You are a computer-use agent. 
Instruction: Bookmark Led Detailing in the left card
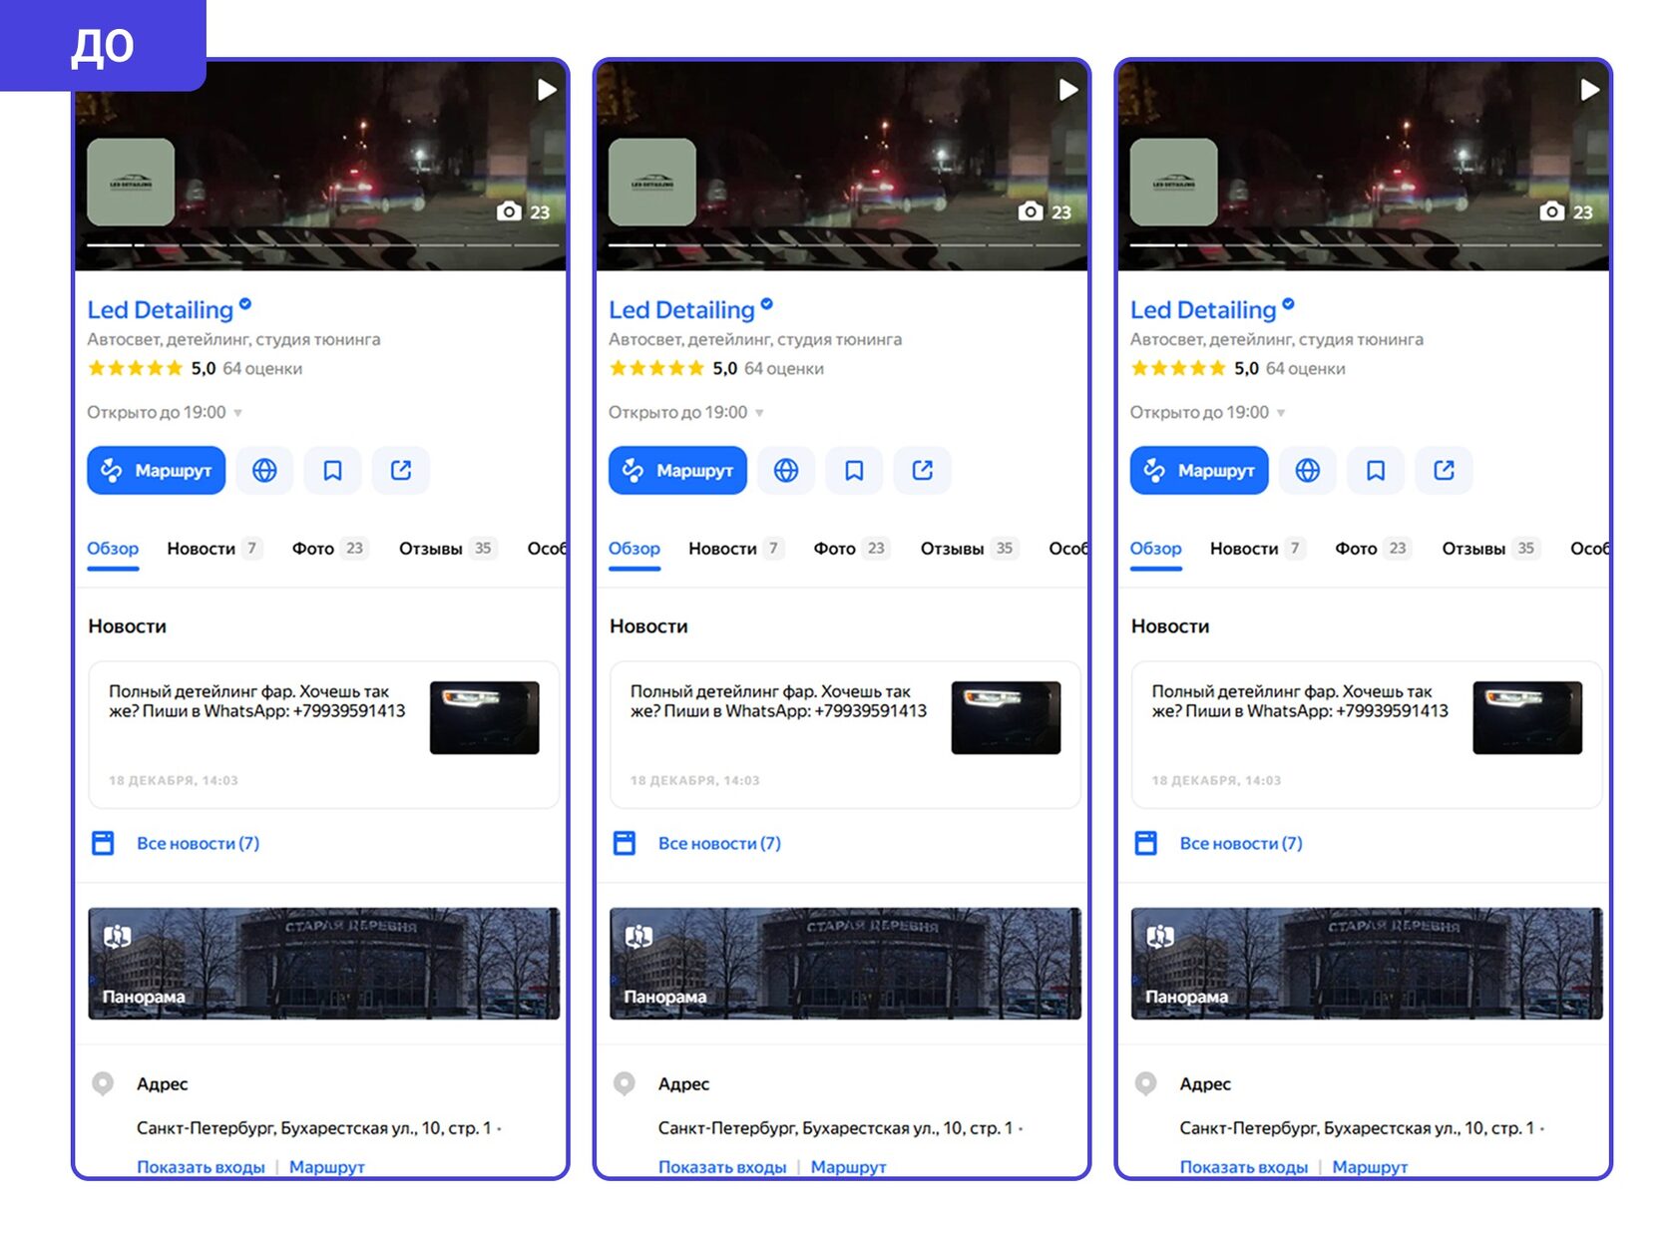(x=332, y=470)
